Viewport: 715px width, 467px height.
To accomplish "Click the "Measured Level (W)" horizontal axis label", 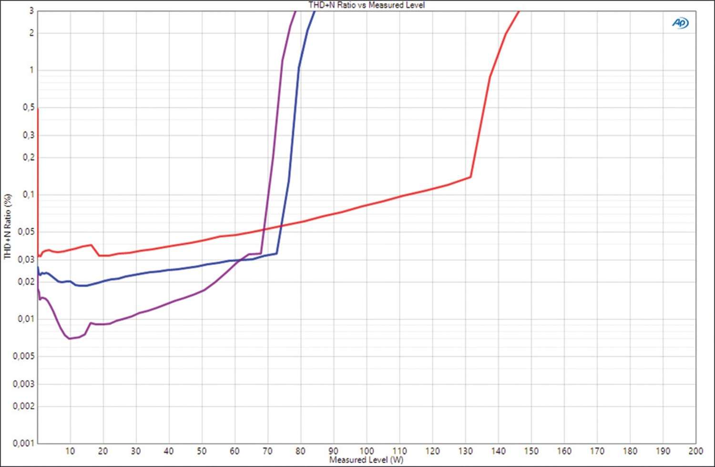I will [x=366, y=460].
